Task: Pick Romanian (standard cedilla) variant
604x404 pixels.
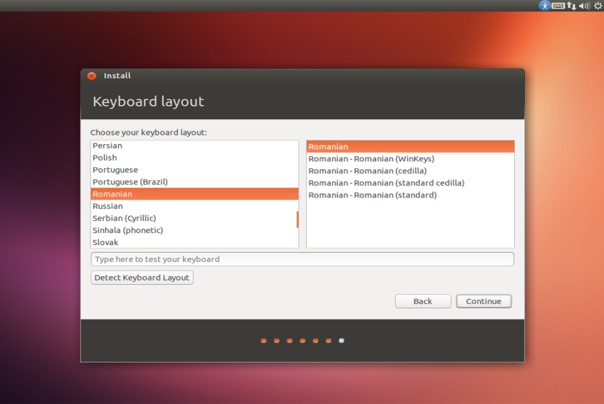Action: coord(386,183)
